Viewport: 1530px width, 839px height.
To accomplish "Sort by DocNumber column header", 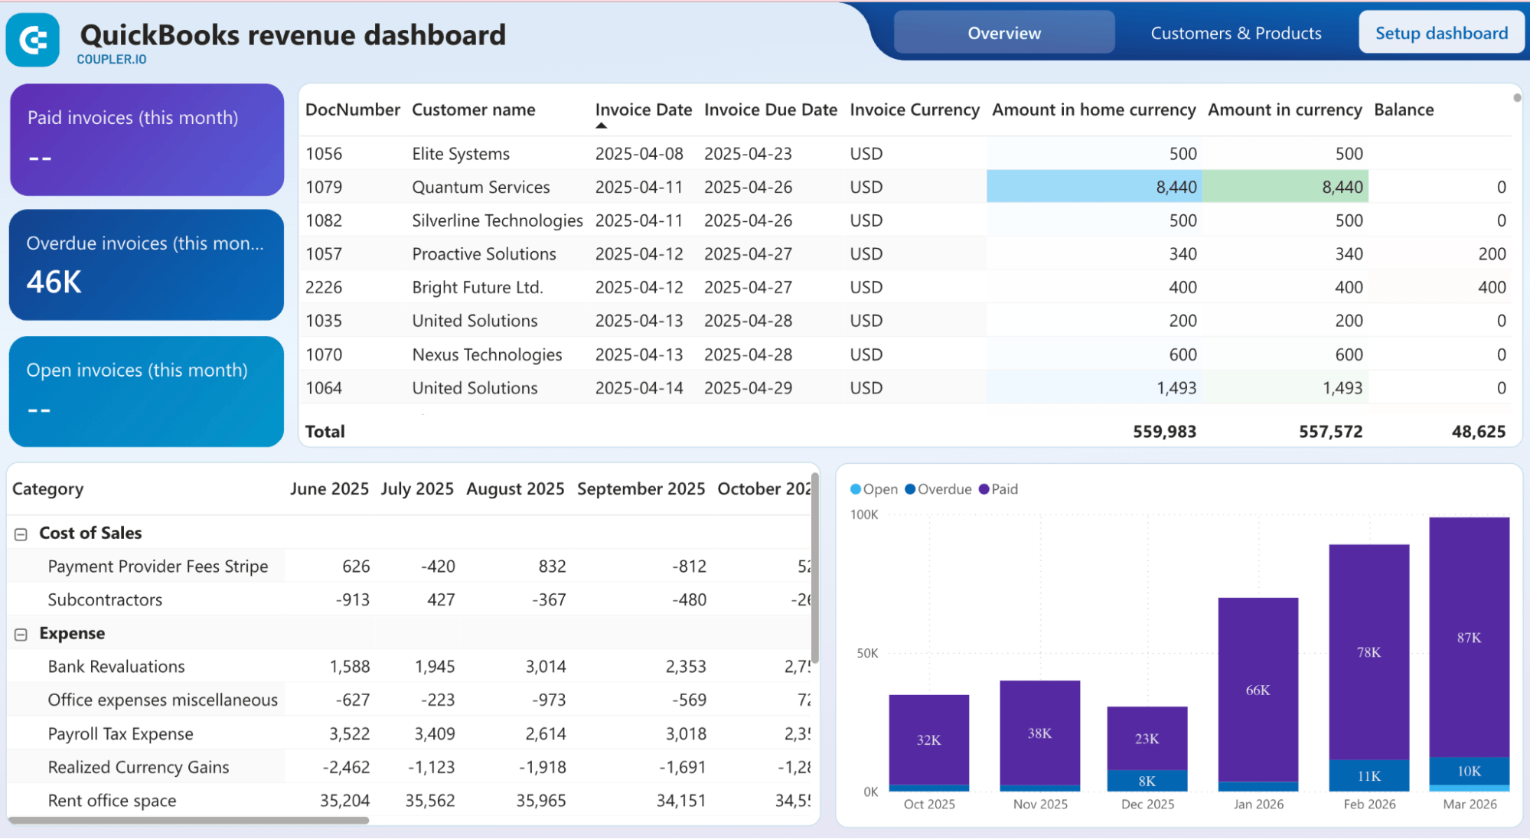I will [352, 109].
